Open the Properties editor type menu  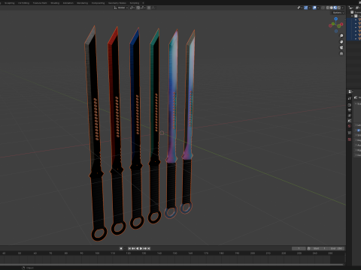351,91
